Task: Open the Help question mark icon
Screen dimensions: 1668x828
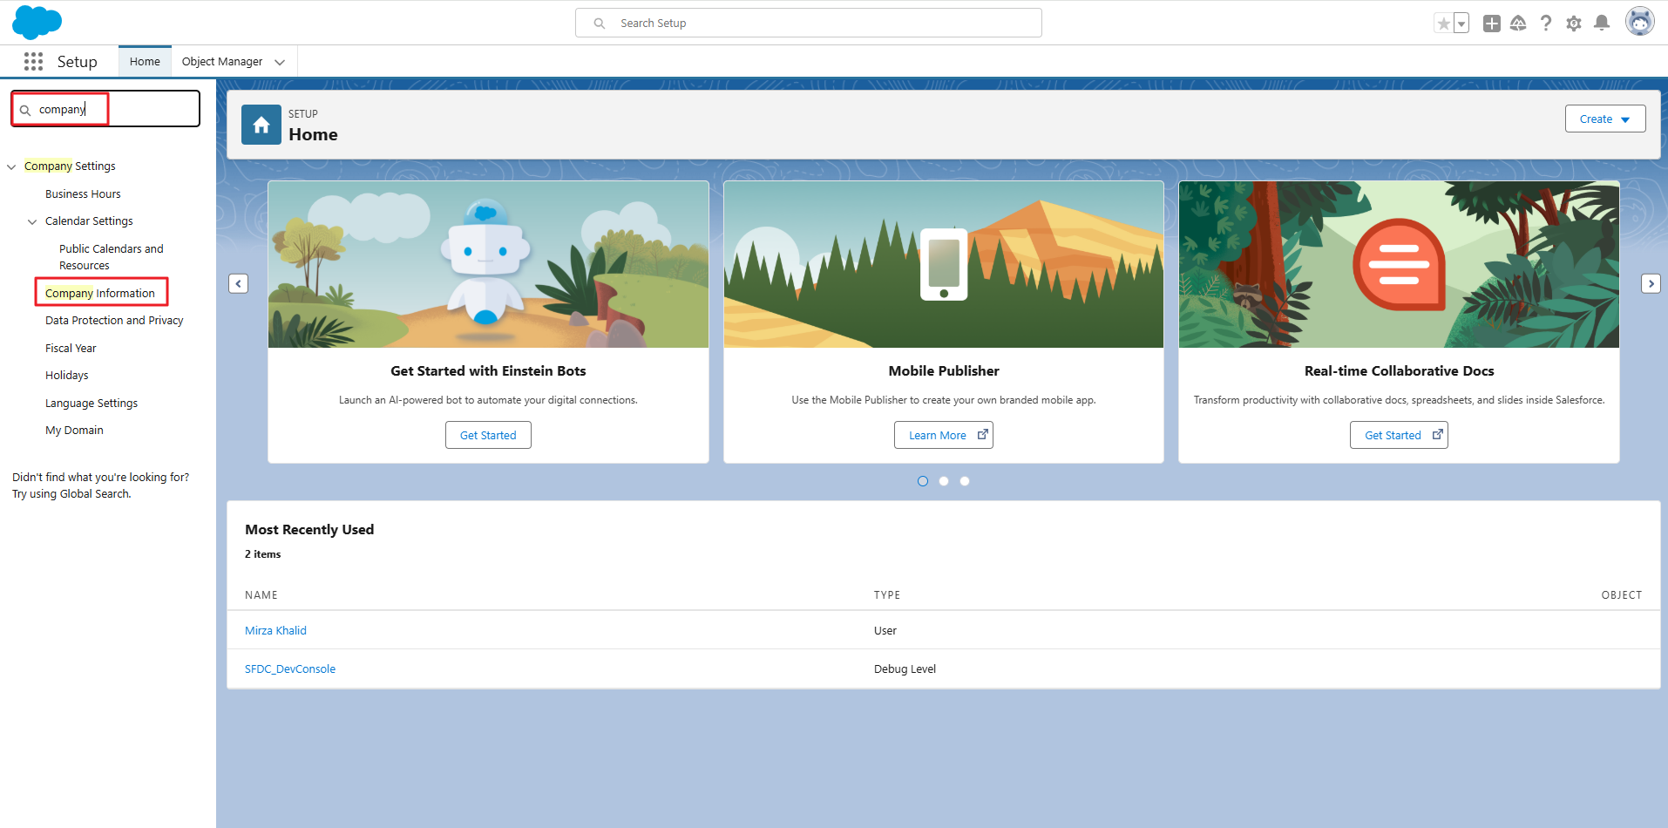Action: tap(1545, 24)
